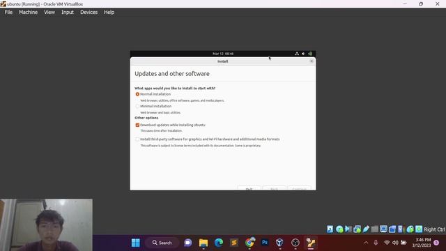This screenshot has height=251, width=446.
Task: Click the microphone tray icon
Action: pos(376,243)
